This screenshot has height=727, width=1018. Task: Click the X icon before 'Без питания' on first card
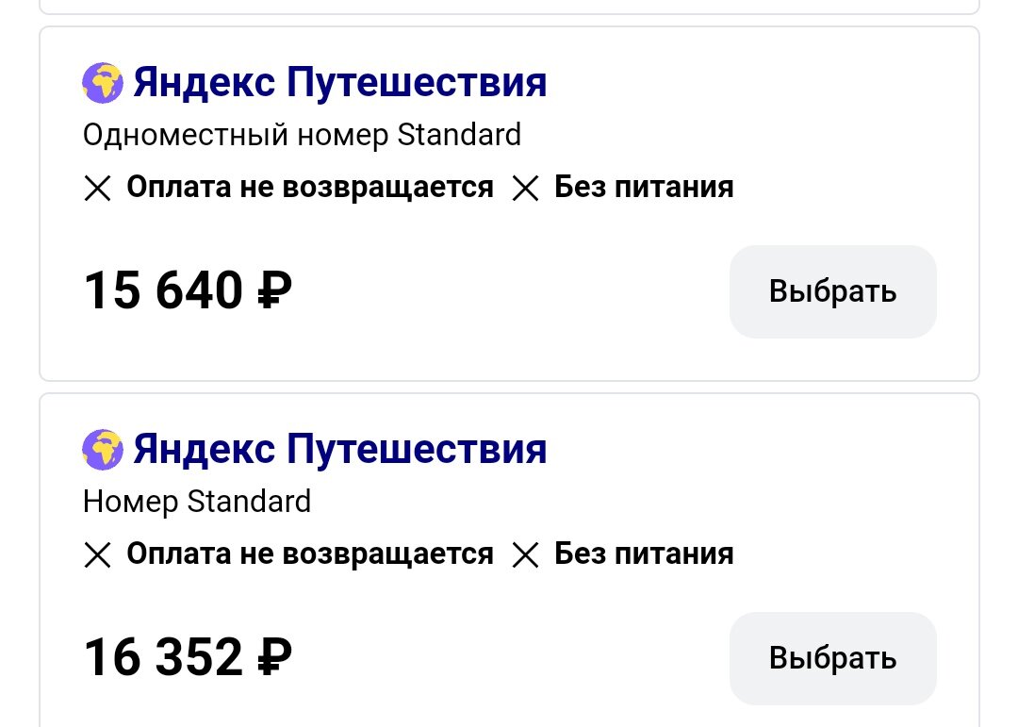click(x=525, y=188)
